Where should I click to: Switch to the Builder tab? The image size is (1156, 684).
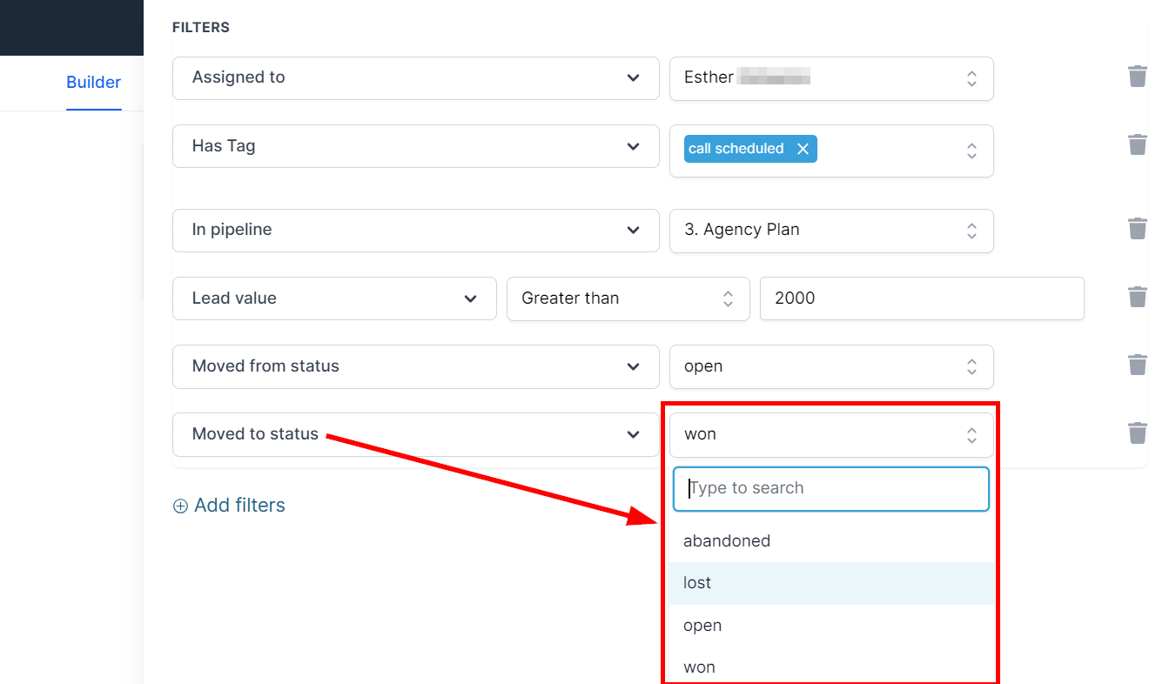(x=93, y=83)
